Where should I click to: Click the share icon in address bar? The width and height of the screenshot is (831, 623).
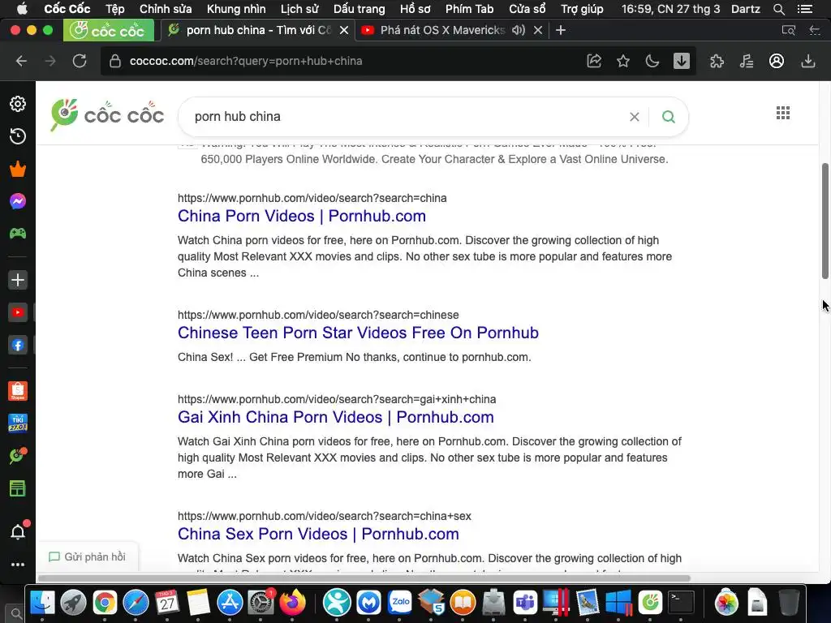point(594,61)
